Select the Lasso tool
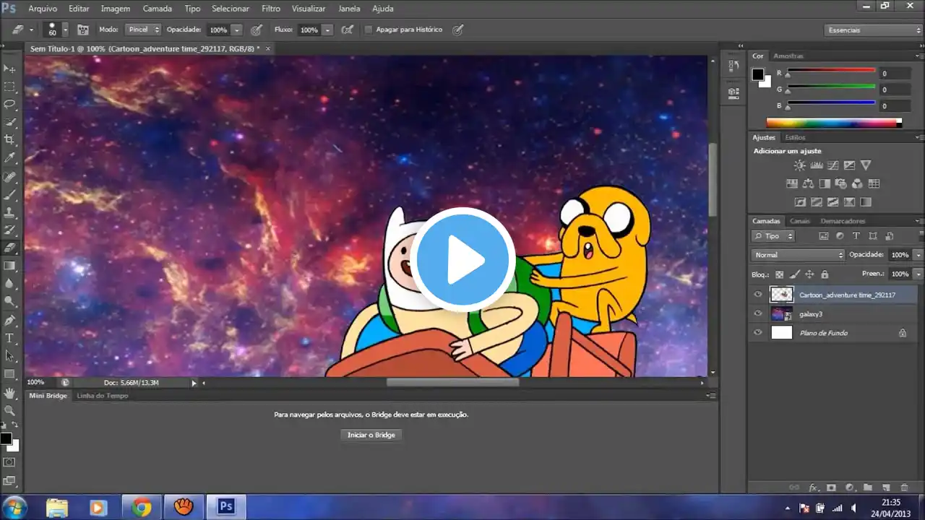 click(10, 104)
